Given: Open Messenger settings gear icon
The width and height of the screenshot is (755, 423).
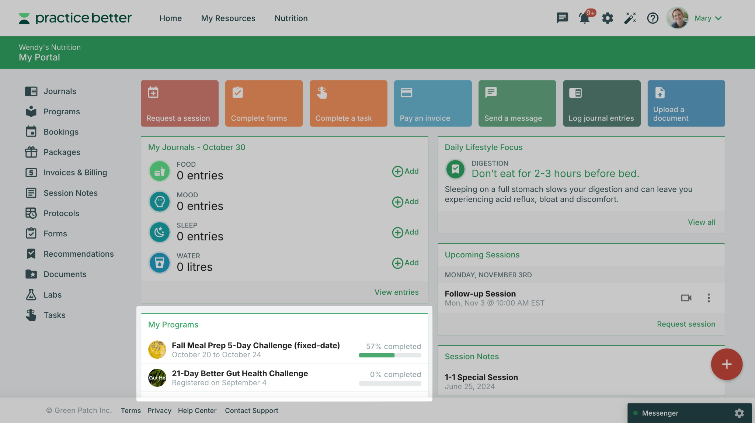Looking at the screenshot, I should [x=739, y=413].
